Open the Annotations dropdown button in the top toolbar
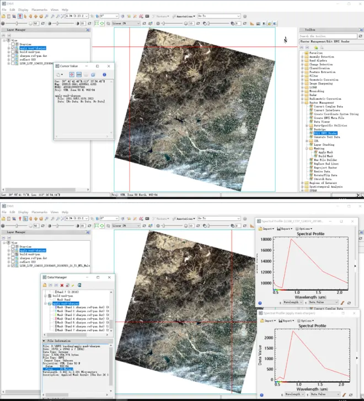 point(184,17)
